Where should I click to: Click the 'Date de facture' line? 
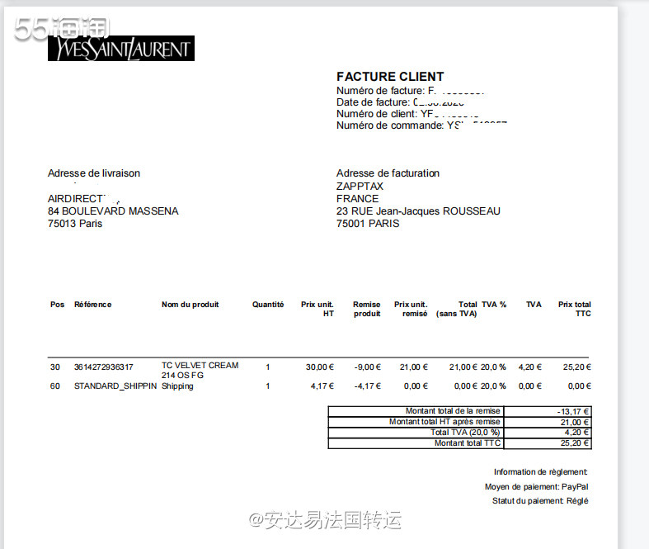400,102
